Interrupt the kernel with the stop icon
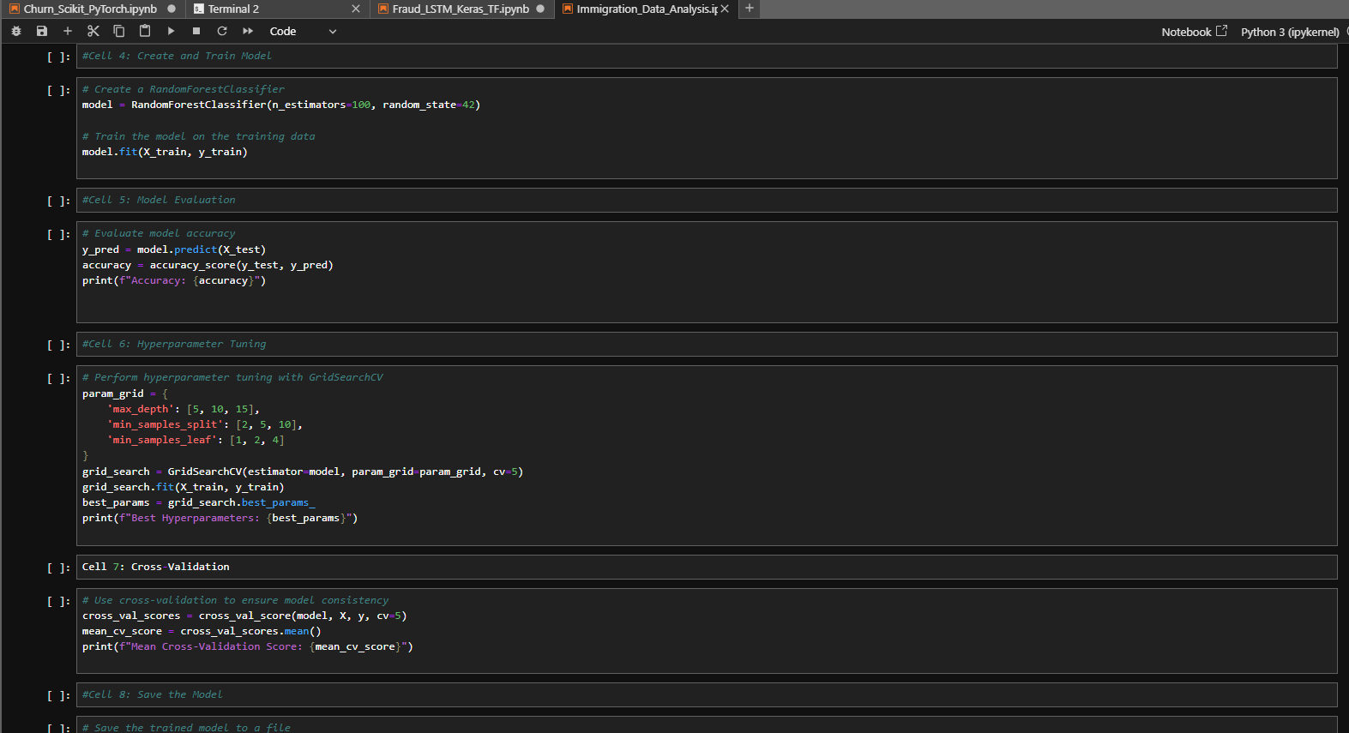Viewport: 1349px width, 733px height. pyautogui.click(x=196, y=31)
